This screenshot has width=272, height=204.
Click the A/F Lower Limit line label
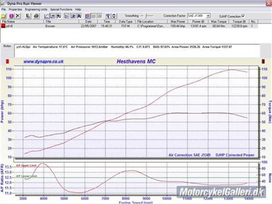tap(27, 176)
